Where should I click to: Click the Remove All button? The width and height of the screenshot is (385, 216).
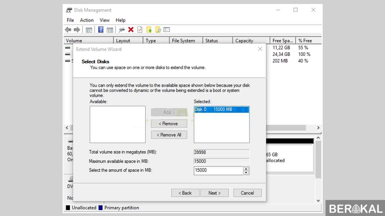[x=169, y=135]
